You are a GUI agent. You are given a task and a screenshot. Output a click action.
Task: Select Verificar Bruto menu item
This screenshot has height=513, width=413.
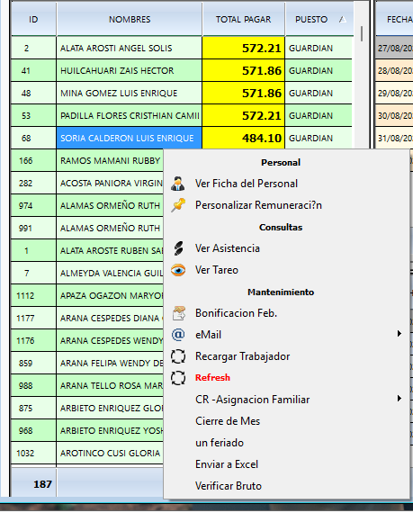[229, 486]
